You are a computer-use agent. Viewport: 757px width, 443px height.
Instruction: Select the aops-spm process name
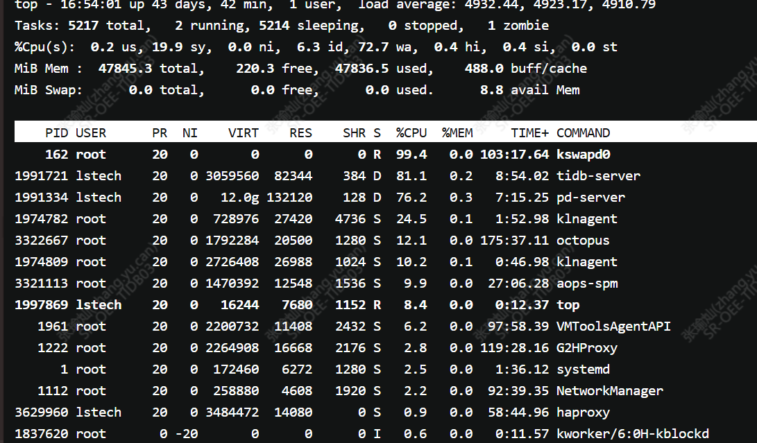(x=587, y=284)
